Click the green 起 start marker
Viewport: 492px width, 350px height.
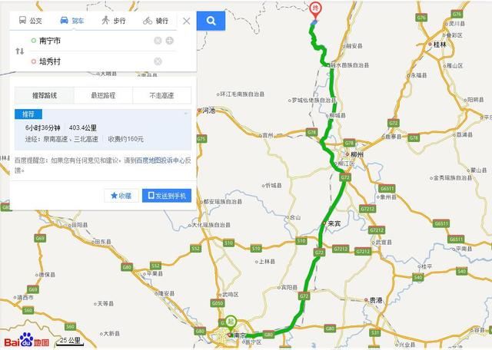[x=231, y=324]
